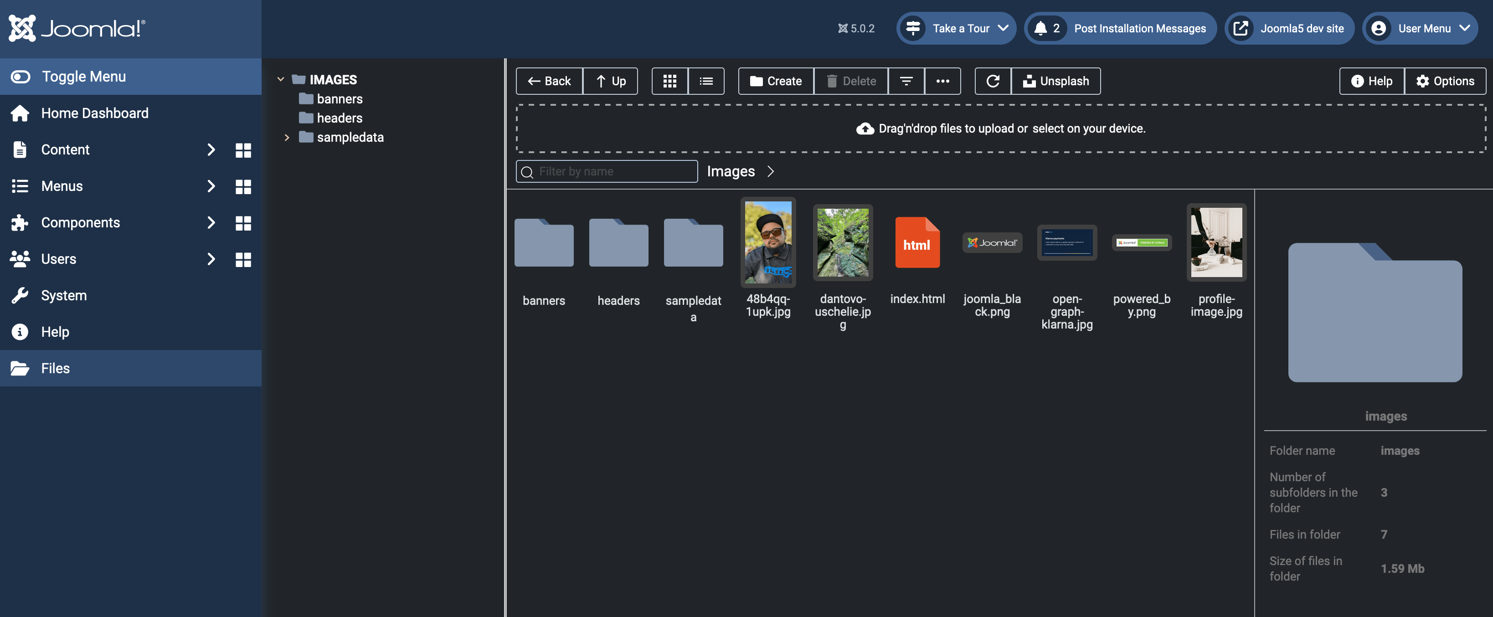The height and width of the screenshot is (617, 1493).
Task: Expand the sampledata folder in the tree
Action: coord(286,137)
